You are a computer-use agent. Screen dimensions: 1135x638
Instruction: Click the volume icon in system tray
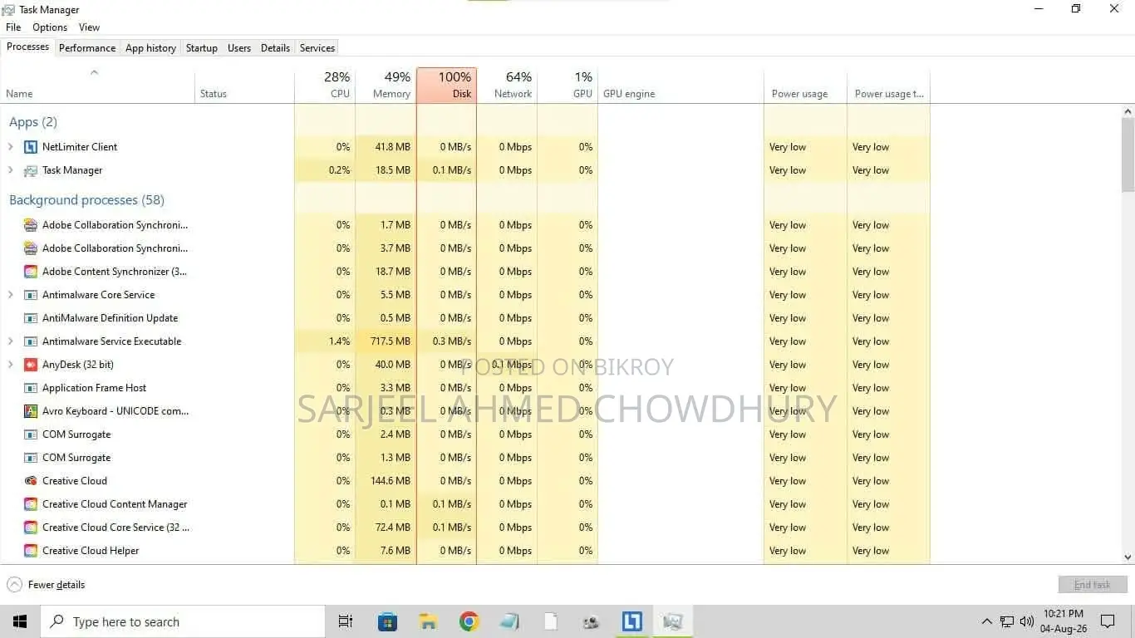[1027, 621]
